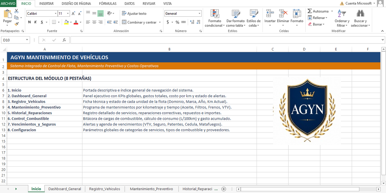Align text to top of cell
This screenshot has width=386, height=193.
click(x=88, y=13)
